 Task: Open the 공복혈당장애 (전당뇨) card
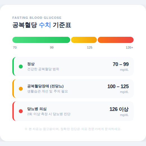tap(73, 88)
